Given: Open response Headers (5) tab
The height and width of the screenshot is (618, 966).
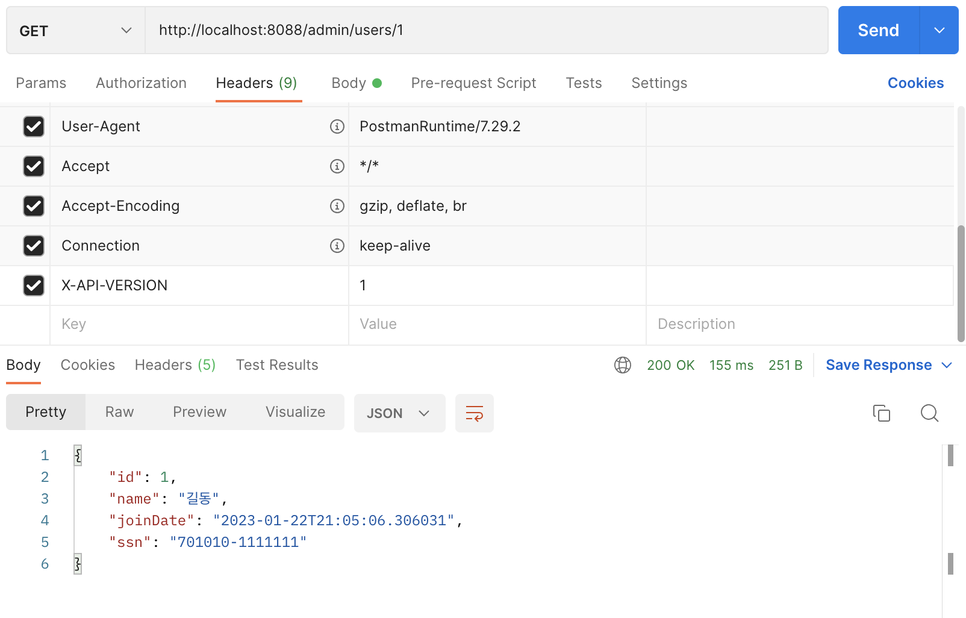Looking at the screenshot, I should click(x=175, y=365).
